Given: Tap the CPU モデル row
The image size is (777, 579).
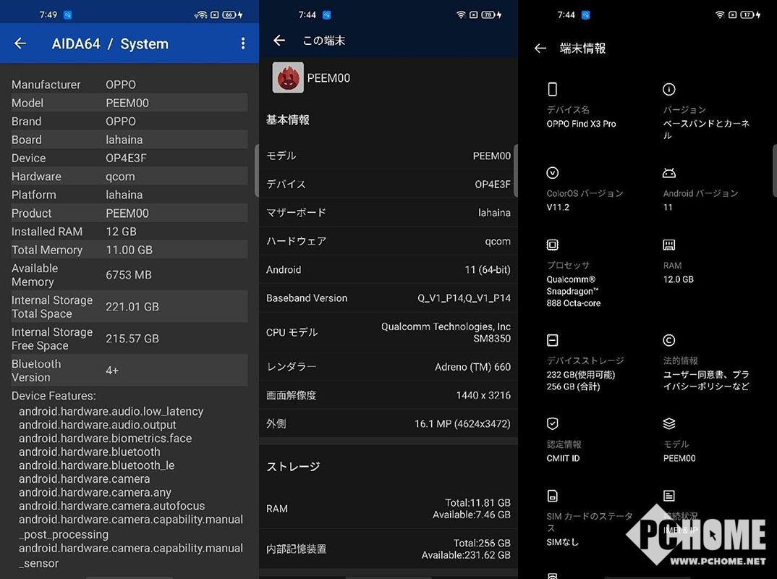Looking at the screenshot, I should pyautogui.click(x=388, y=332).
